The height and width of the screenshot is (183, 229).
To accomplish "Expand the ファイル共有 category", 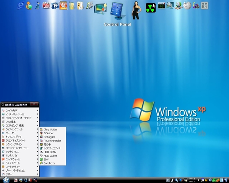I will pyautogui.click(x=20, y=110).
